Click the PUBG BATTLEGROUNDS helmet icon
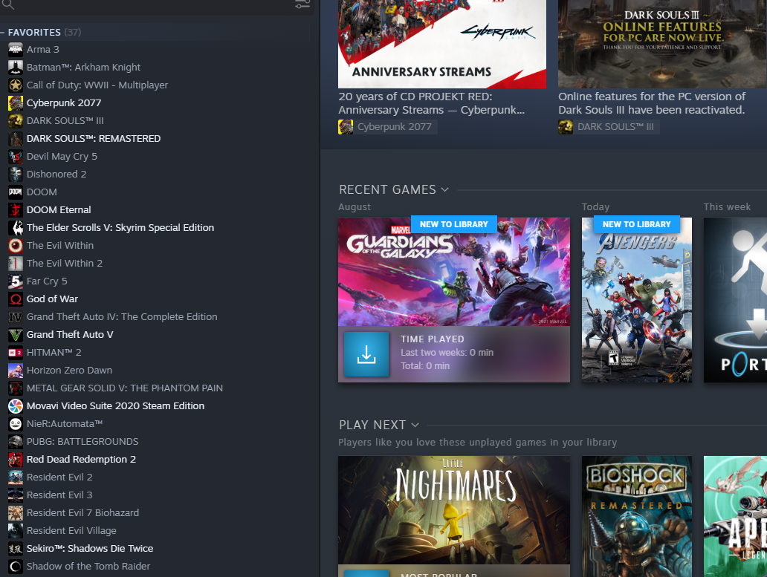 pyautogui.click(x=15, y=442)
